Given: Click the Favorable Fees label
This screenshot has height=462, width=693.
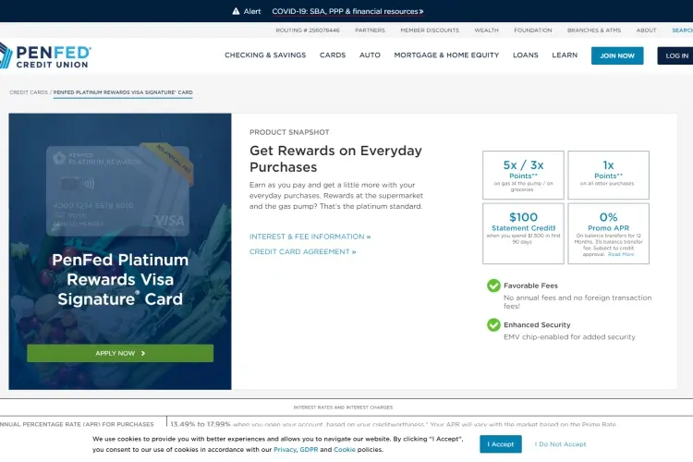Looking at the screenshot, I should [530, 286].
